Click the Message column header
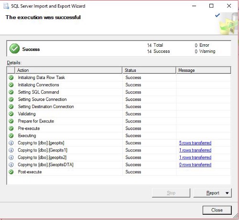This screenshot has width=239, height=220. coord(204,70)
